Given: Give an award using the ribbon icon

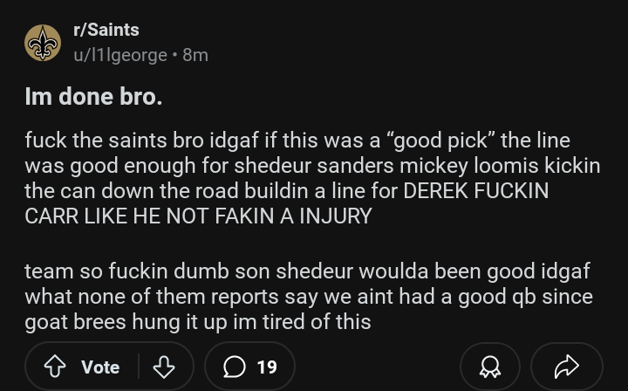Looking at the screenshot, I should click(x=490, y=367).
